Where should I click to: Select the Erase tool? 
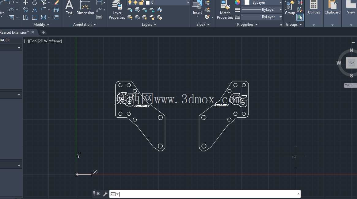56,3
